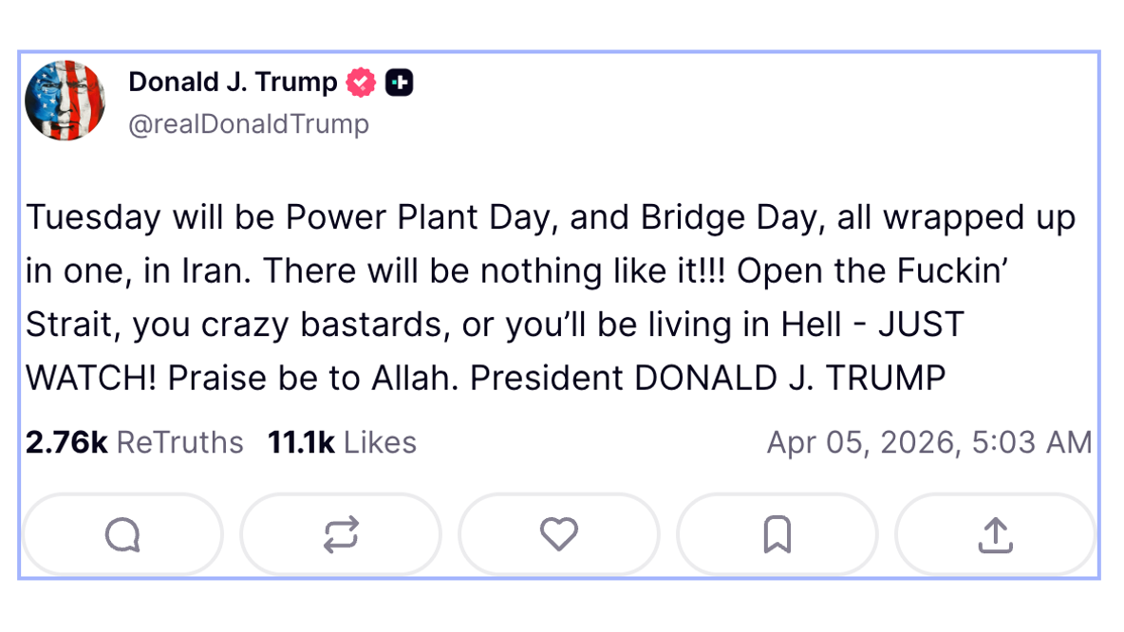Select the black plus badge icon
Screen dimensions: 1124x632
pyautogui.click(x=401, y=83)
